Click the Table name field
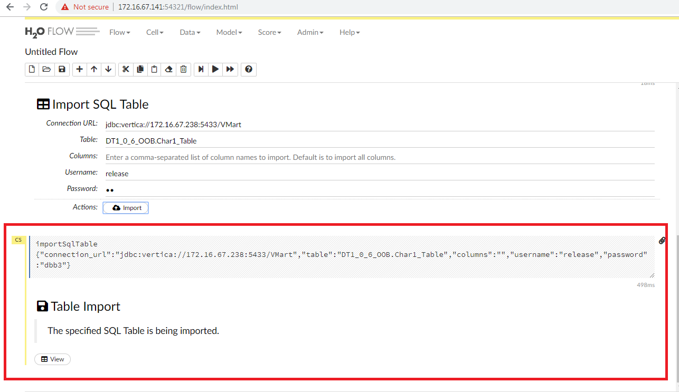This screenshot has width=679, height=392. (x=380, y=141)
